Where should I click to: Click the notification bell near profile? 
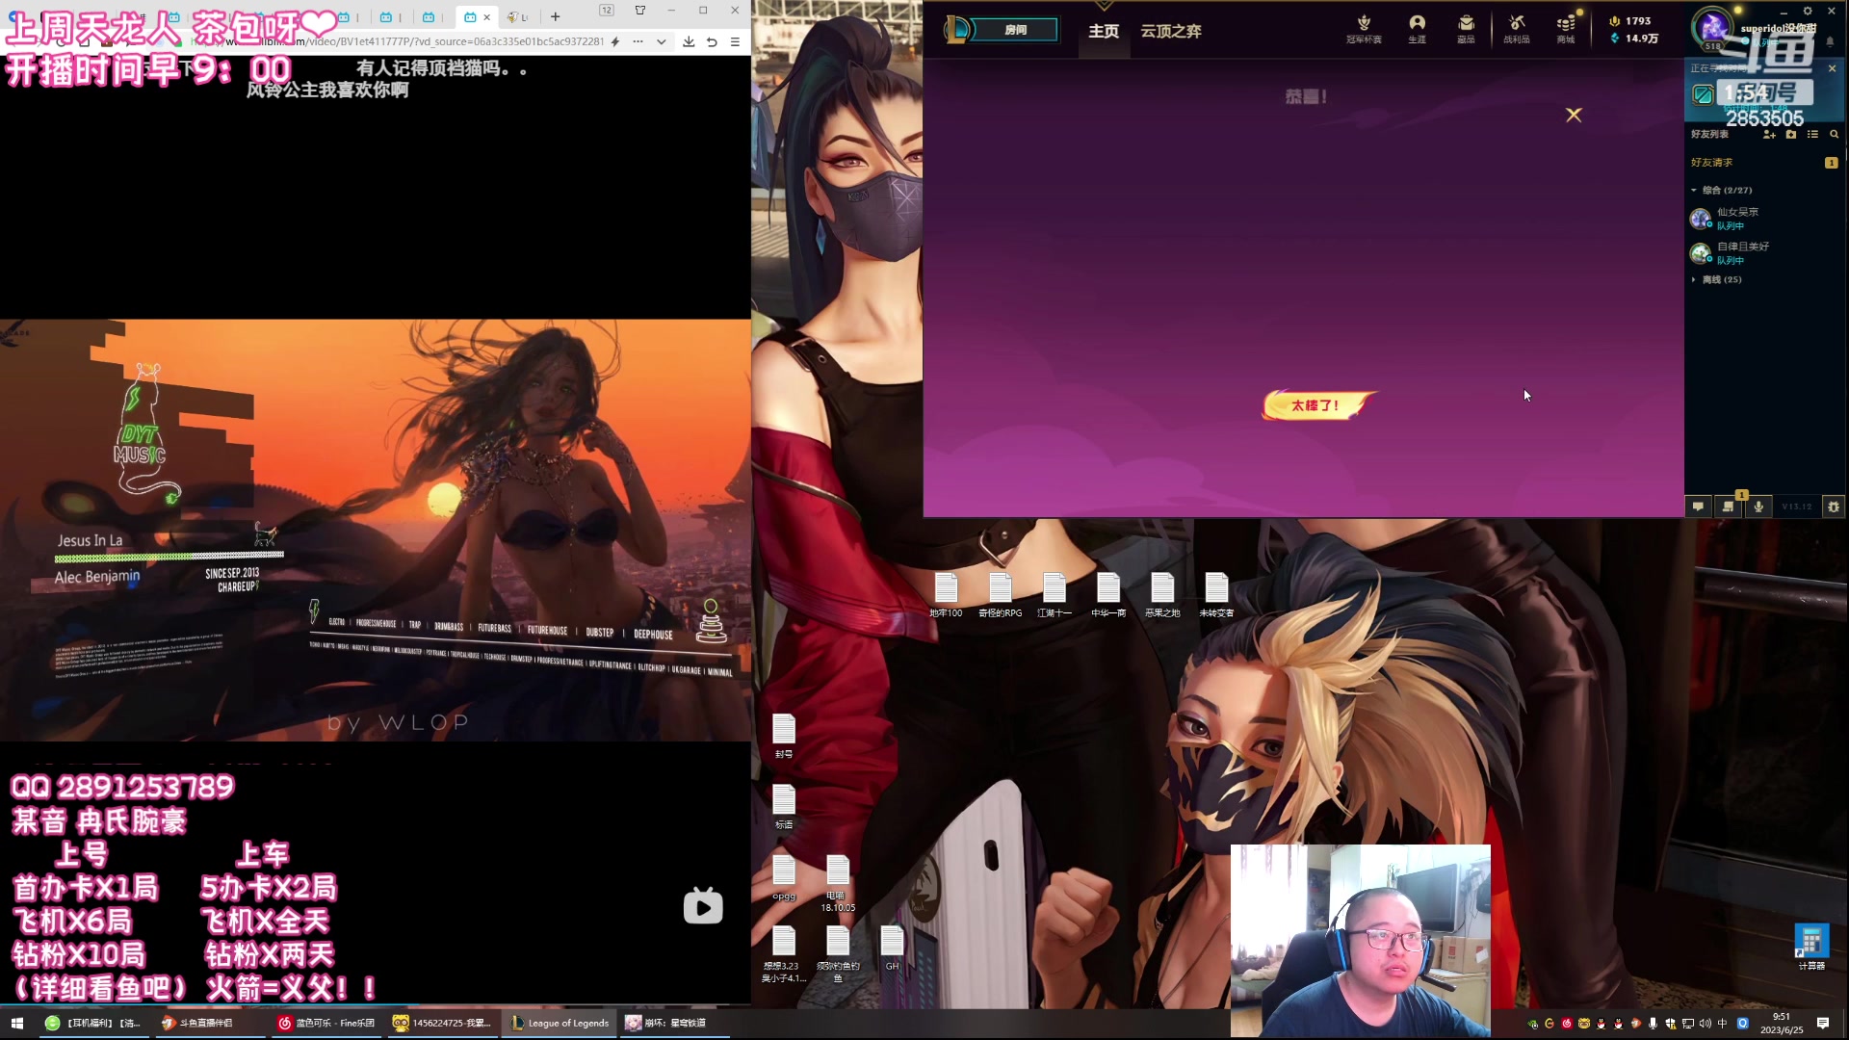tap(1831, 42)
